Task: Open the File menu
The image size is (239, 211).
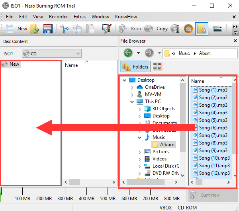Action: pos(10,17)
